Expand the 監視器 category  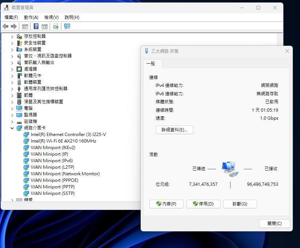[12, 115]
